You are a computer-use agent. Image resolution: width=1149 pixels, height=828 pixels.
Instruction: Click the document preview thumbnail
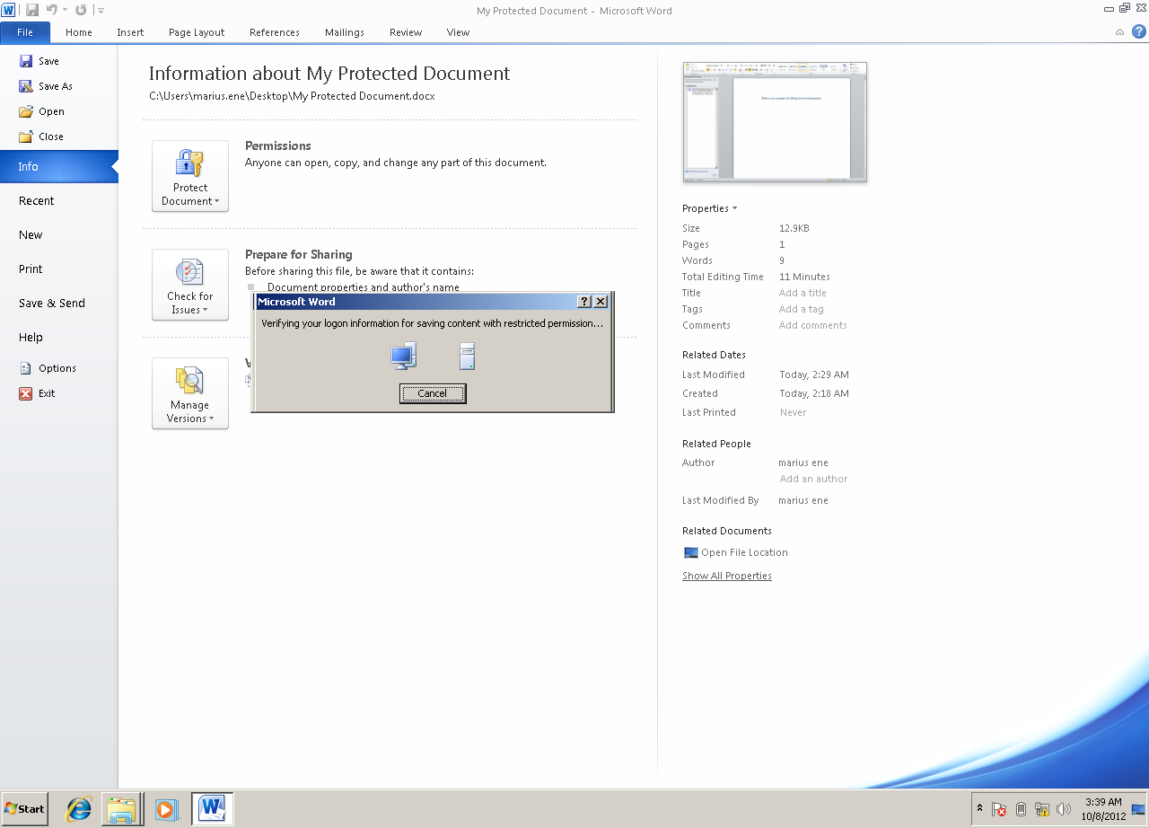tap(775, 122)
